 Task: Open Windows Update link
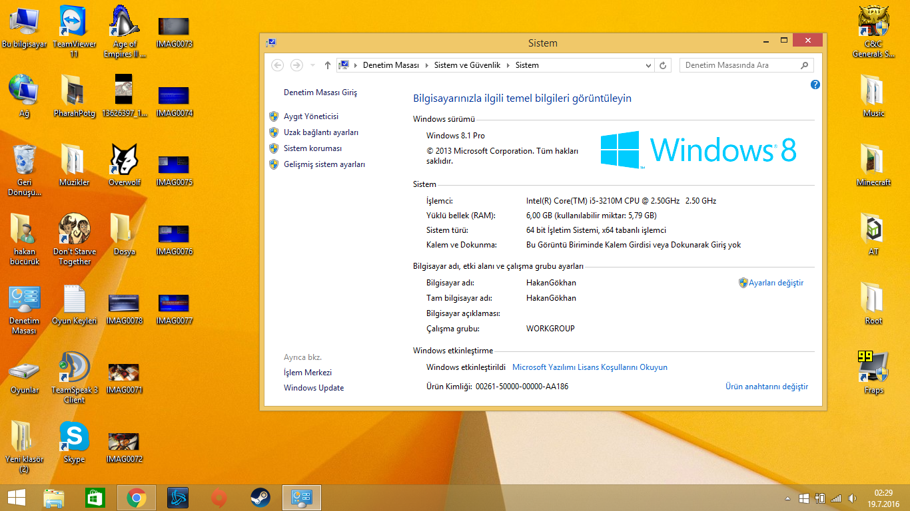tap(314, 388)
